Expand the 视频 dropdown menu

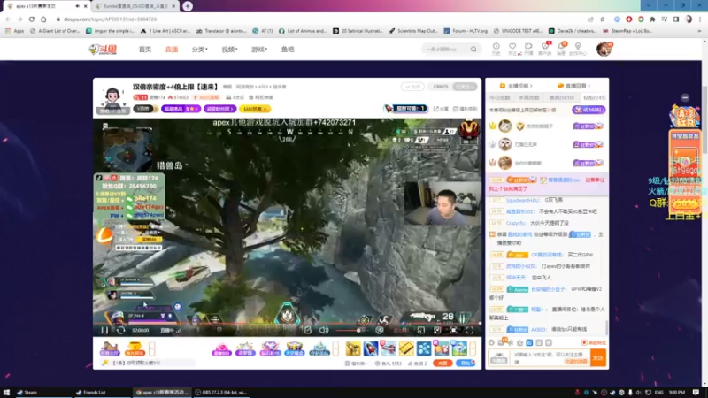(229, 50)
